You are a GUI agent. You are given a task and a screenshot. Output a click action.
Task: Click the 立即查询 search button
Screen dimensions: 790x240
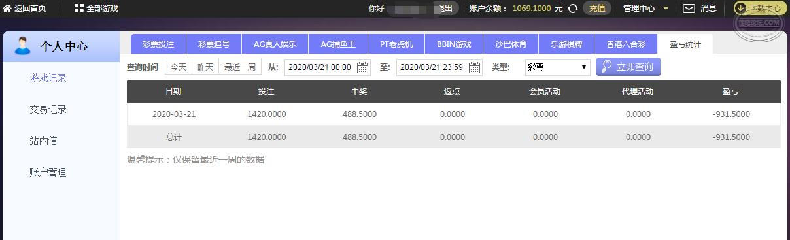pyautogui.click(x=628, y=67)
